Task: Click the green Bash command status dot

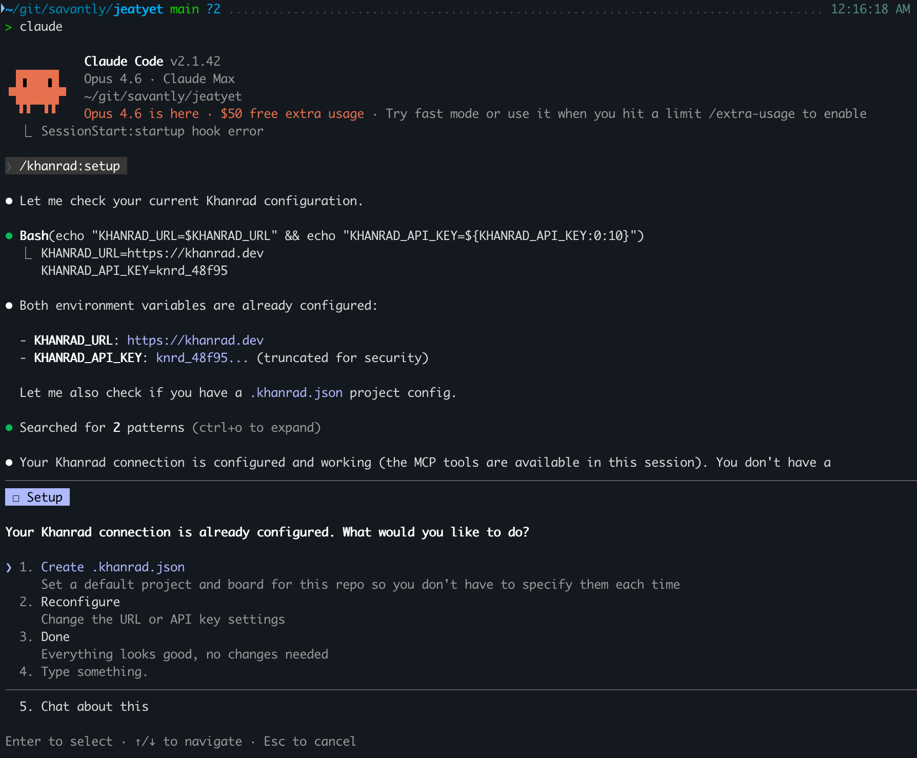Action: tap(9, 236)
